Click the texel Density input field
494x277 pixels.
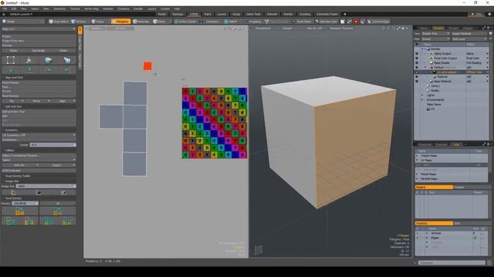tap(25, 203)
